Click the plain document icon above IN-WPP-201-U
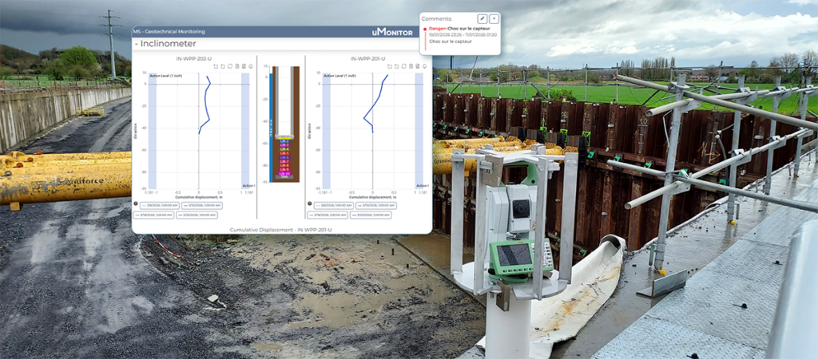 pos(411,66)
